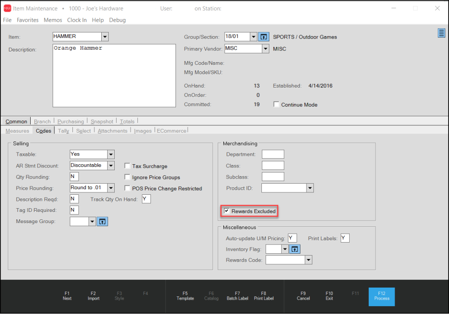Enable the Tax Surcharge checkbox
Viewport: 449px width, 314px height.
tap(127, 166)
